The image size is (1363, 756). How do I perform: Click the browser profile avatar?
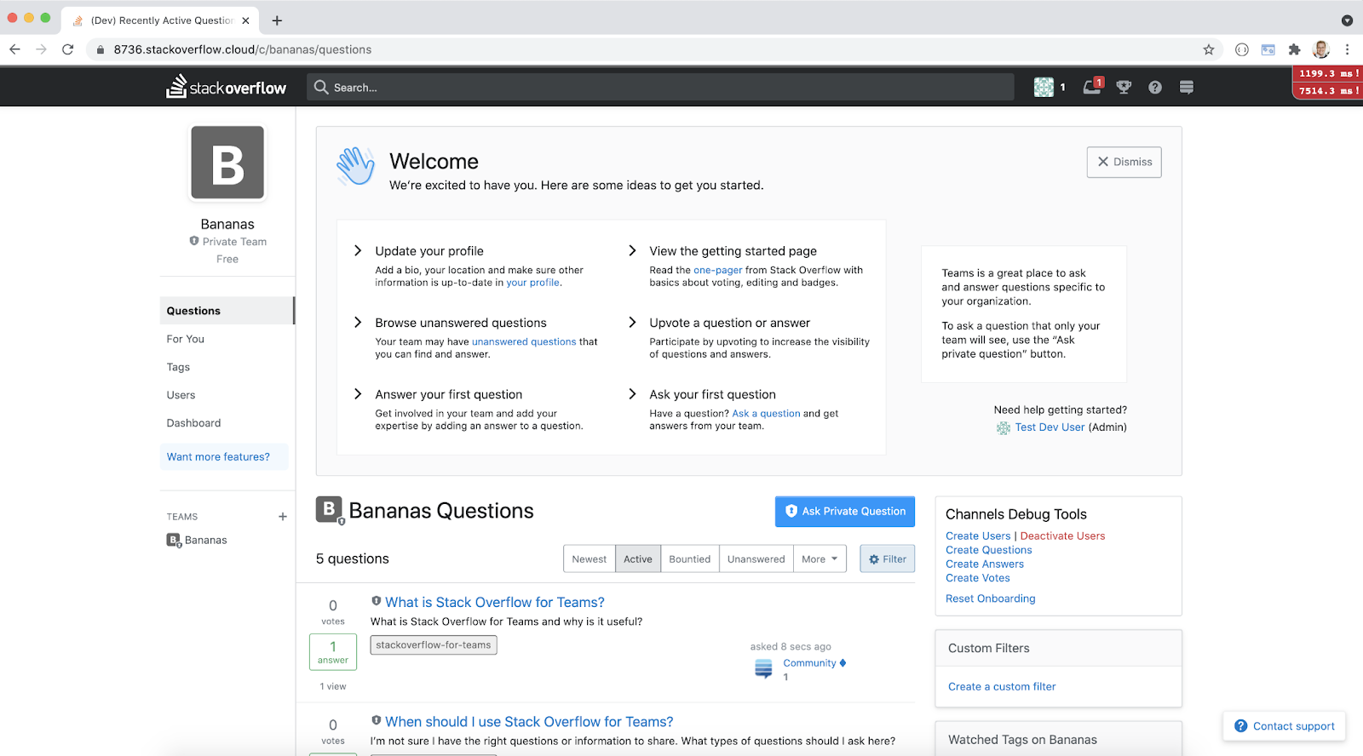click(1321, 49)
